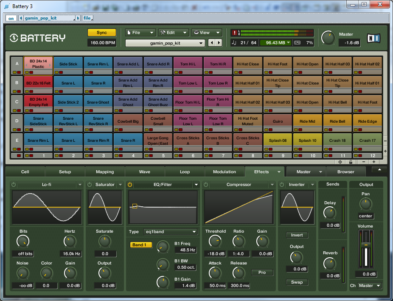The image size is (393, 301).
Task: Open the EQ Type eq1band dropdown
Action: coord(171,231)
